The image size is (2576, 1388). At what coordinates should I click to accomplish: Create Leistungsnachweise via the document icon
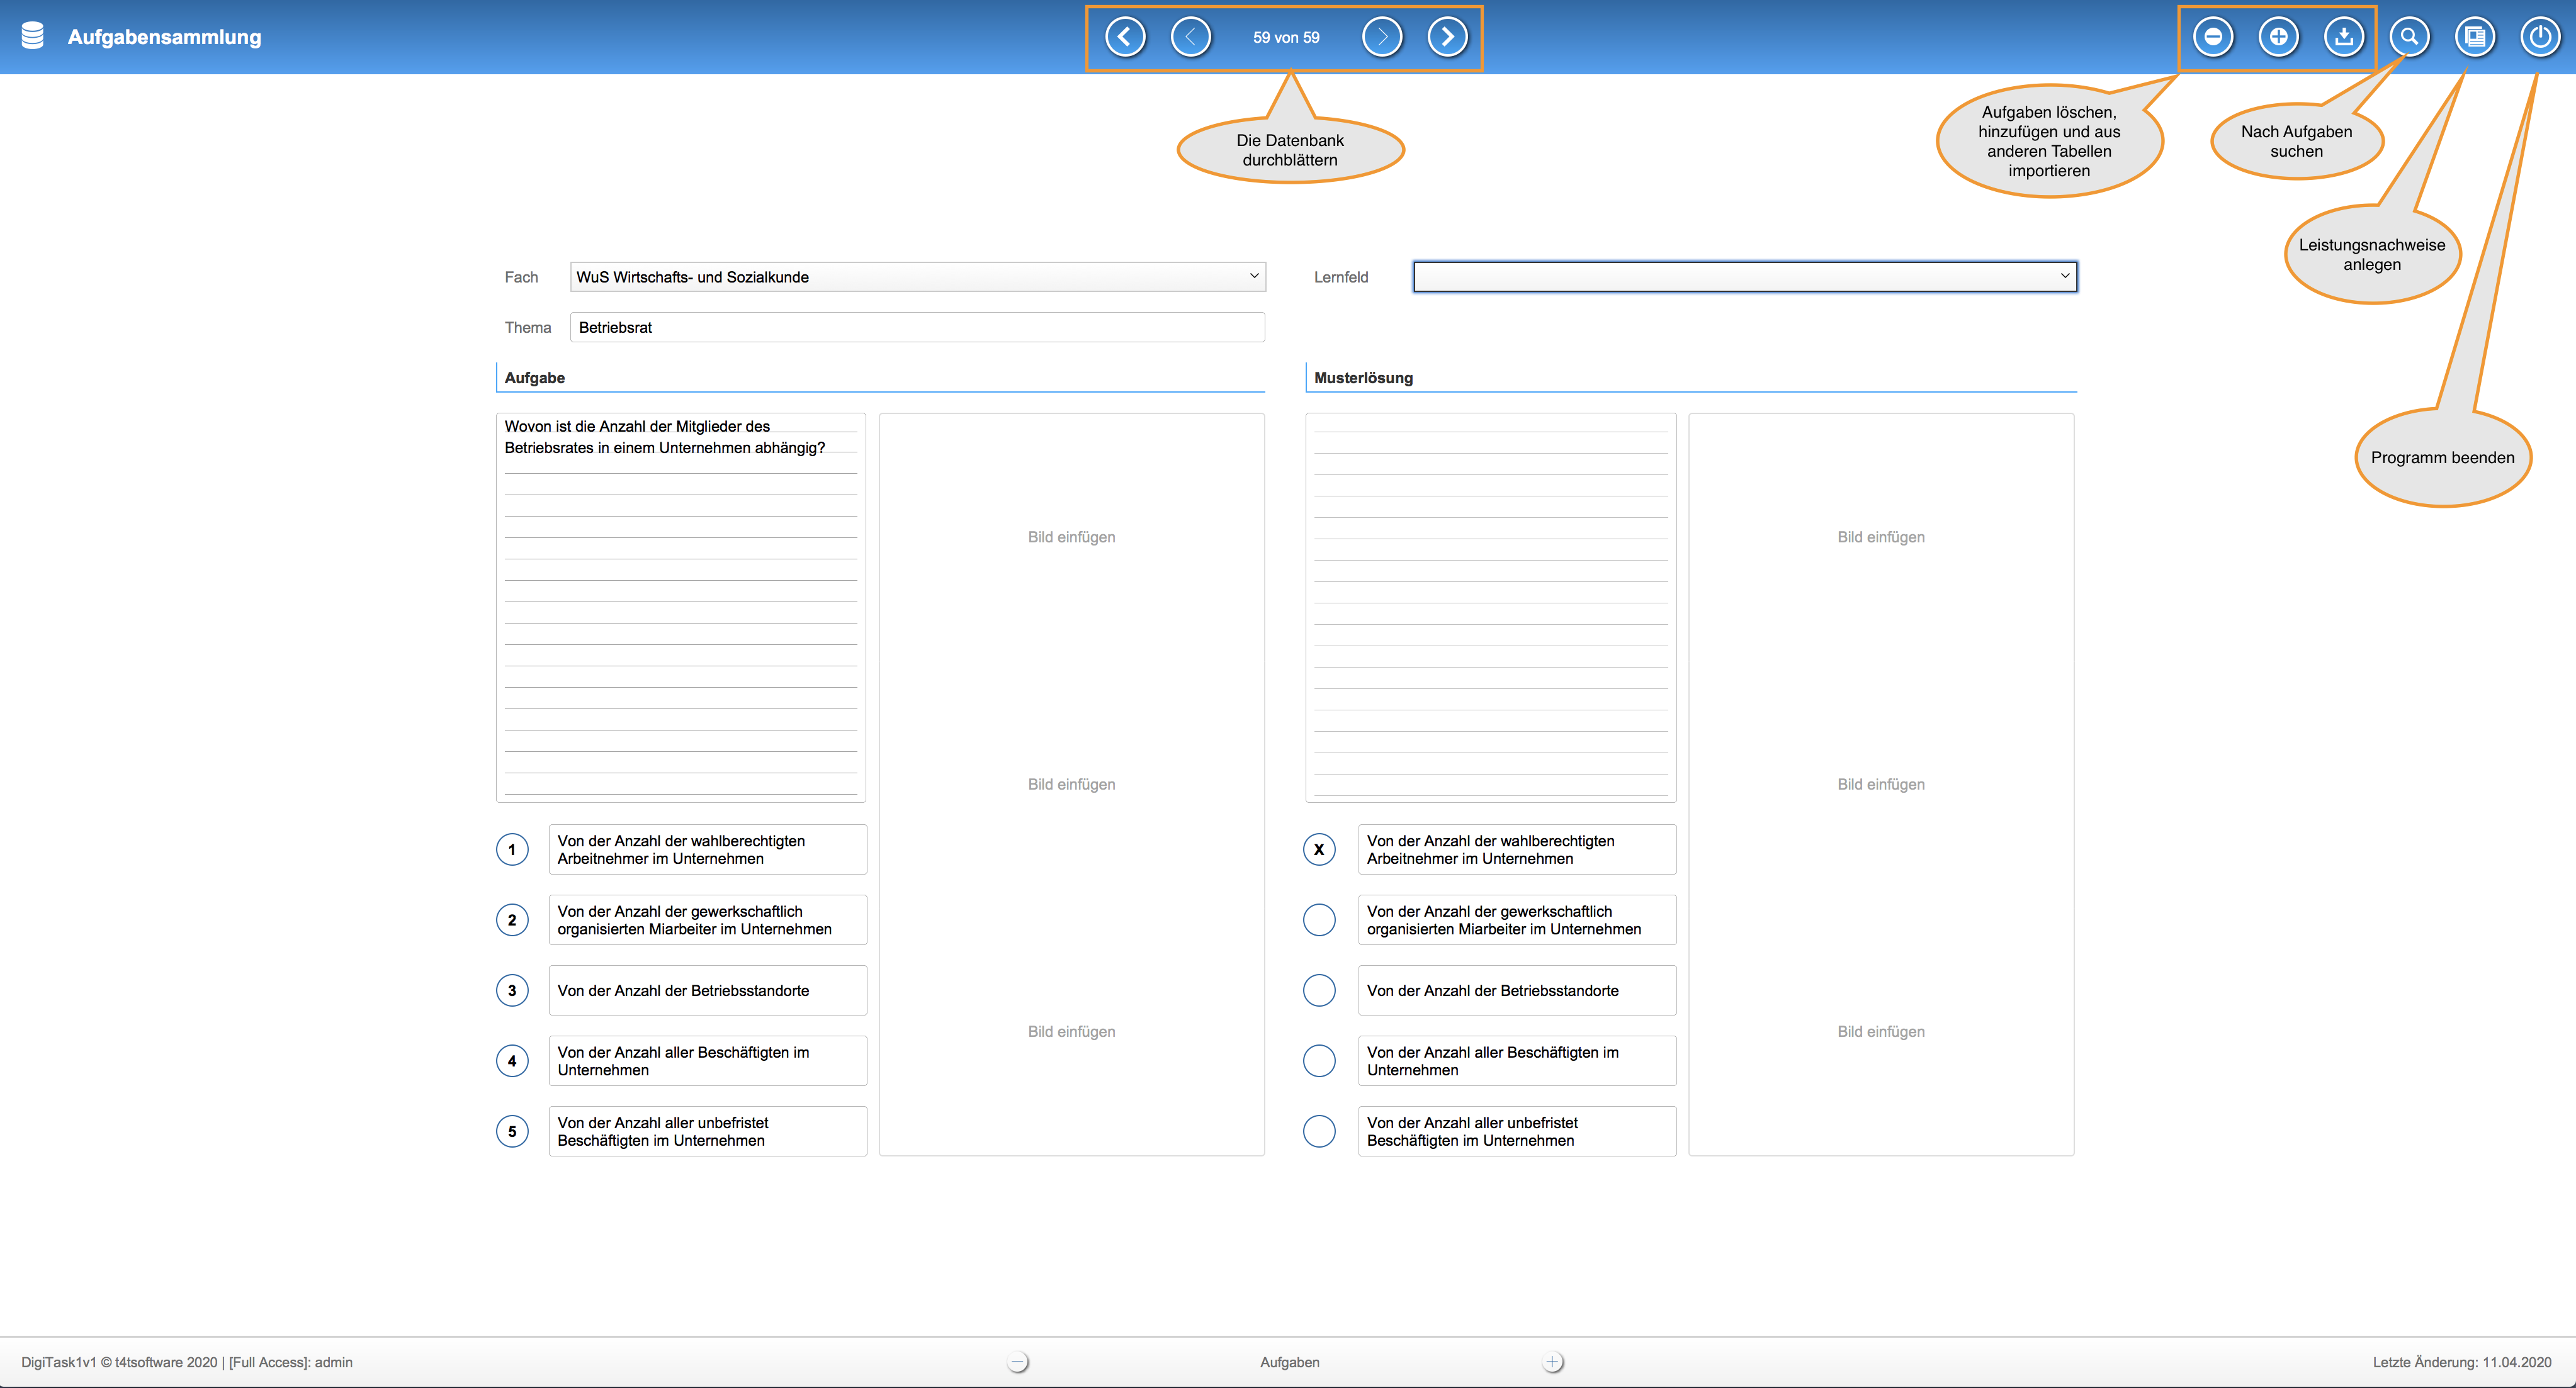tap(2475, 37)
